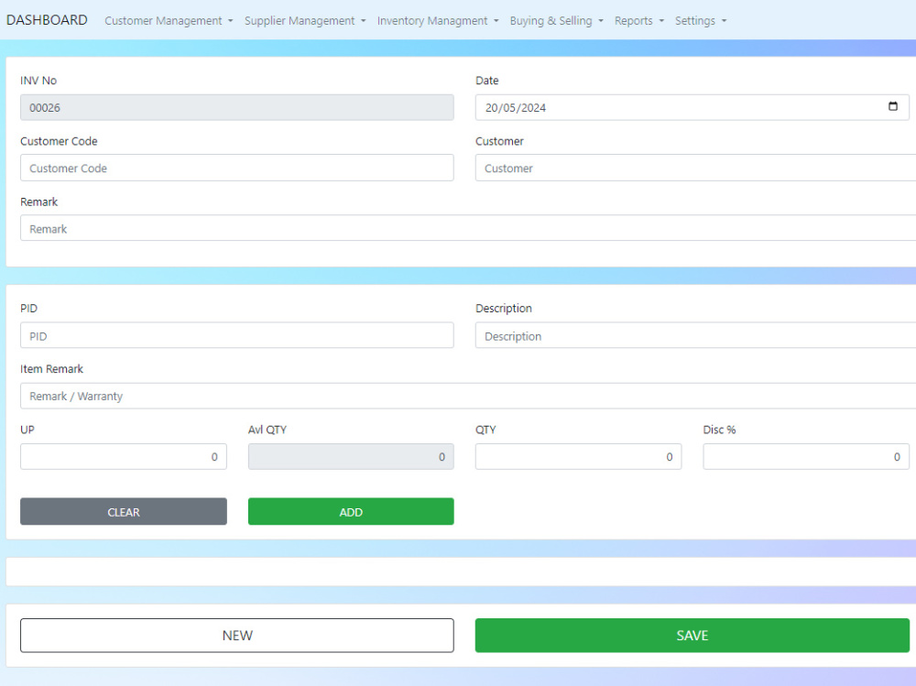This screenshot has width=916, height=686.
Task: Go to the DASHBOARD home link
Action: point(47,20)
